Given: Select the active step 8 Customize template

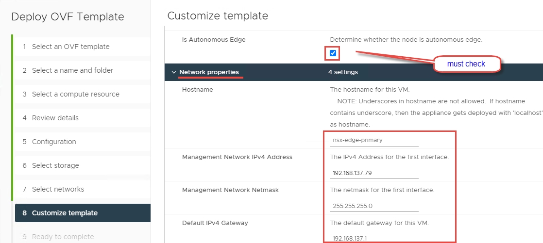Looking at the screenshot, I should (x=65, y=213).
